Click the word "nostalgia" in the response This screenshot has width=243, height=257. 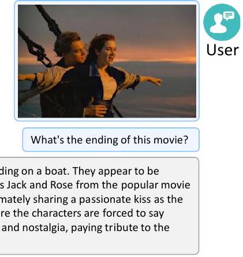click(x=45, y=228)
